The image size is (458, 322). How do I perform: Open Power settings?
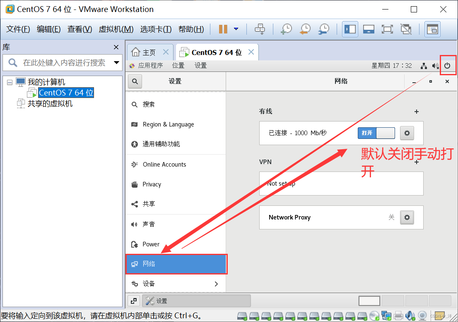[x=176, y=244]
